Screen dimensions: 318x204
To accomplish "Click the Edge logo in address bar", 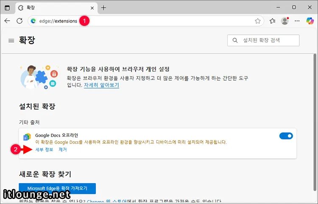I will (x=33, y=21).
